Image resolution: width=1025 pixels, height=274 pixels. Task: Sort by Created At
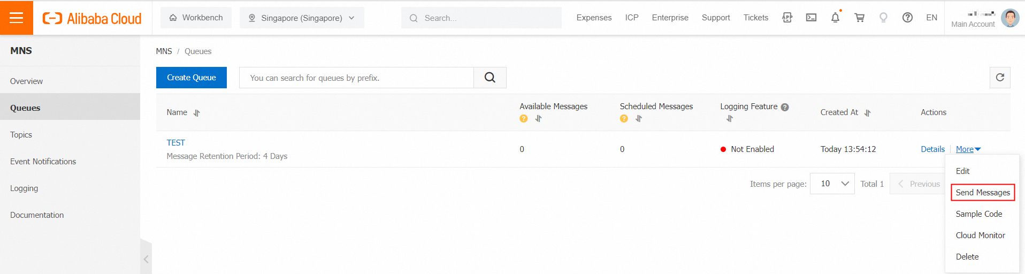point(867,113)
